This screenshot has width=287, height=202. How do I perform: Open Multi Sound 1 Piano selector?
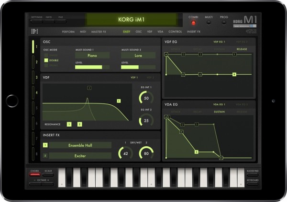(x=92, y=55)
